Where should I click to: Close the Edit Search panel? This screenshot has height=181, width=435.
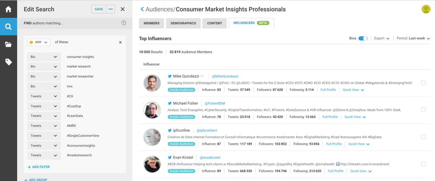[x=123, y=9]
